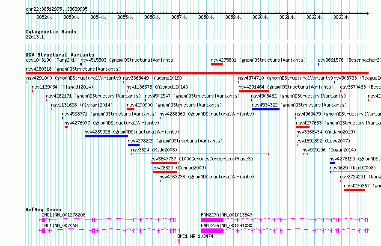Screen dimensions: 381x246
Task: Open the nsv3368434 (Audano2019) label
Action: pos(326,132)
